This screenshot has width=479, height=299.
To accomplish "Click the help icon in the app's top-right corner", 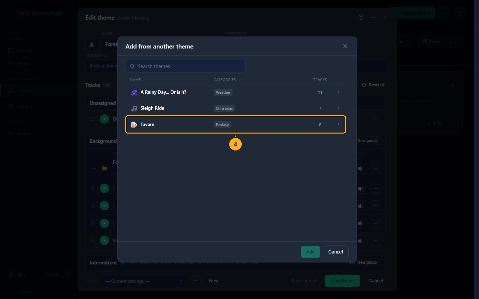I will pos(460,13).
